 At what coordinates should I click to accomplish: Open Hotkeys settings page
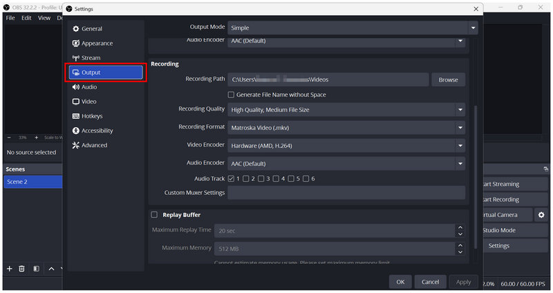click(x=106, y=116)
